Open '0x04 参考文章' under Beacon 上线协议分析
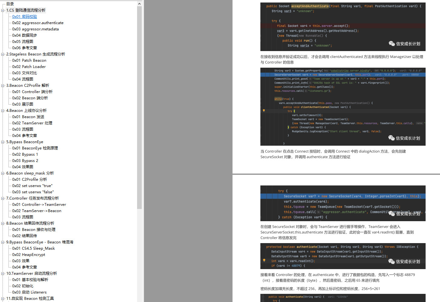The height and width of the screenshot is (302, 440). pyautogui.click(x=24, y=136)
